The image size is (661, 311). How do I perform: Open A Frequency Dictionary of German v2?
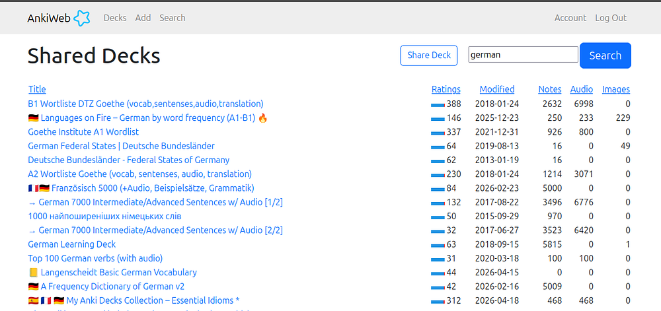click(x=106, y=287)
